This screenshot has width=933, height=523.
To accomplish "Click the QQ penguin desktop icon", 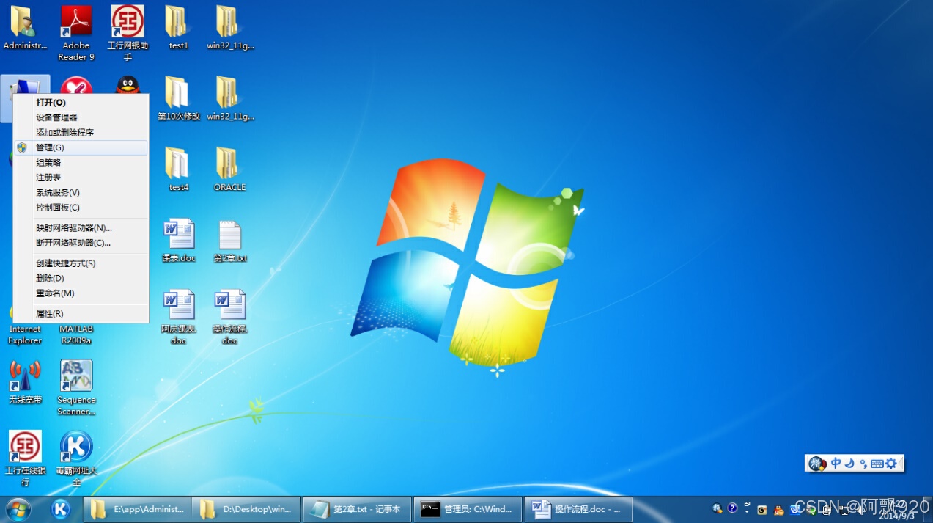I will click(x=128, y=84).
